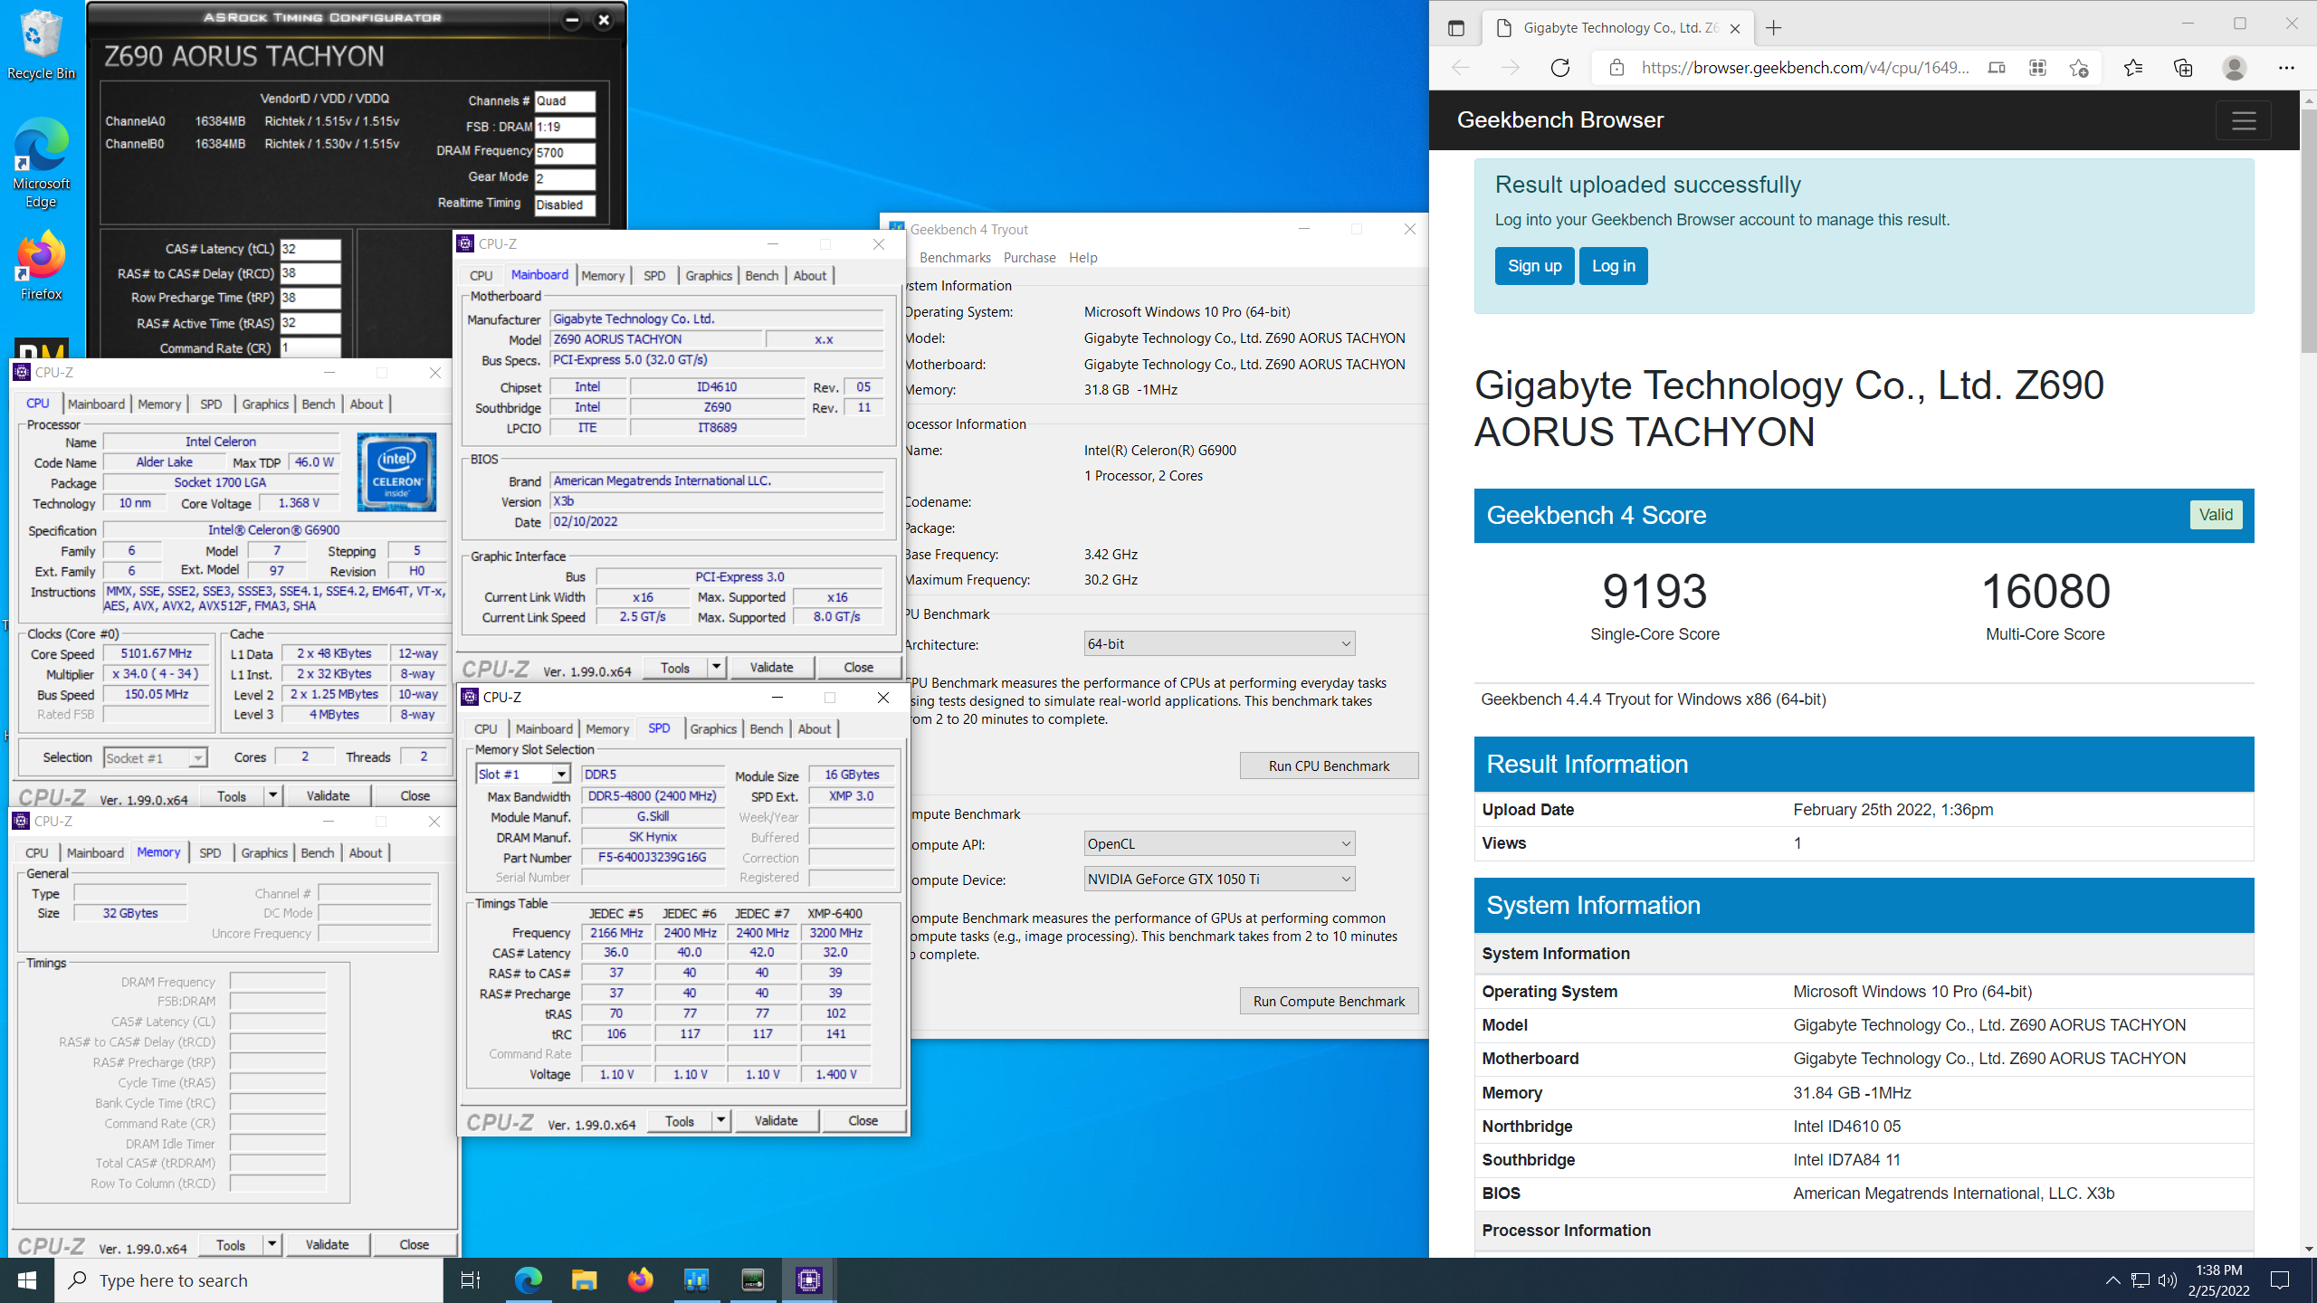This screenshot has height=1303, width=2317.
Task: Open File Explorer from the taskbar
Action: (x=584, y=1279)
